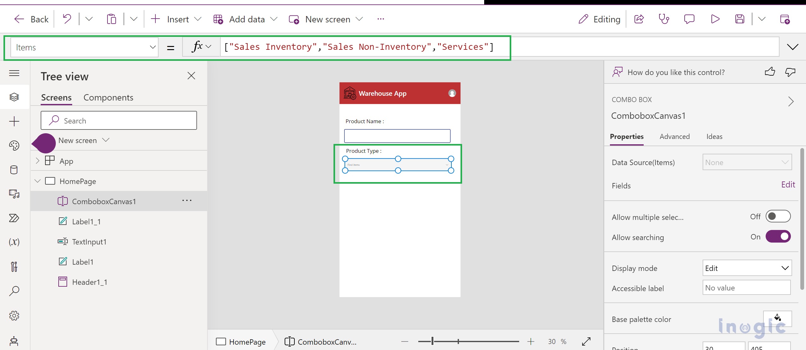This screenshot has width=806, height=350.
Task: Click Edit next to Fields
Action: (x=788, y=185)
